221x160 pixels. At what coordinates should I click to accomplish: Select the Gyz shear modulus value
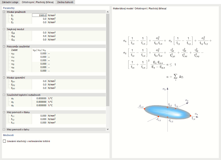(x=40, y=33)
